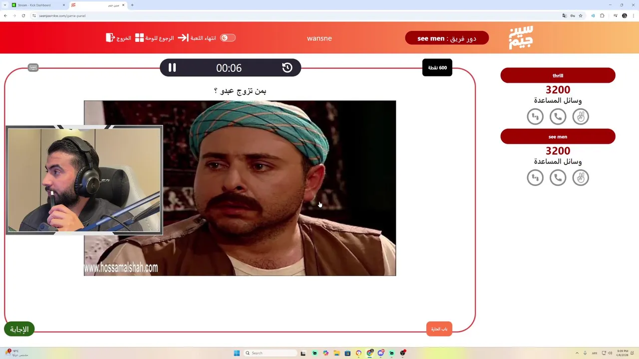Open the tab search dropdown

[5, 5]
